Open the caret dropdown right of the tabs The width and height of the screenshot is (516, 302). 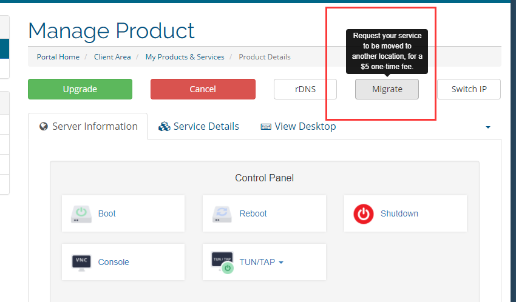(488, 127)
